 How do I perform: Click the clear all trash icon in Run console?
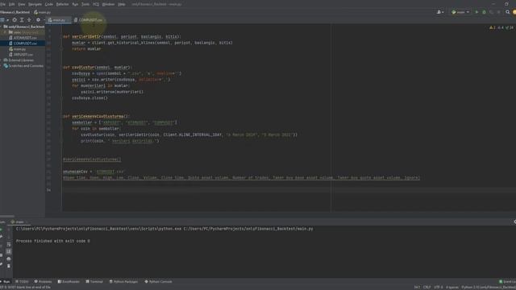tap(9, 266)
